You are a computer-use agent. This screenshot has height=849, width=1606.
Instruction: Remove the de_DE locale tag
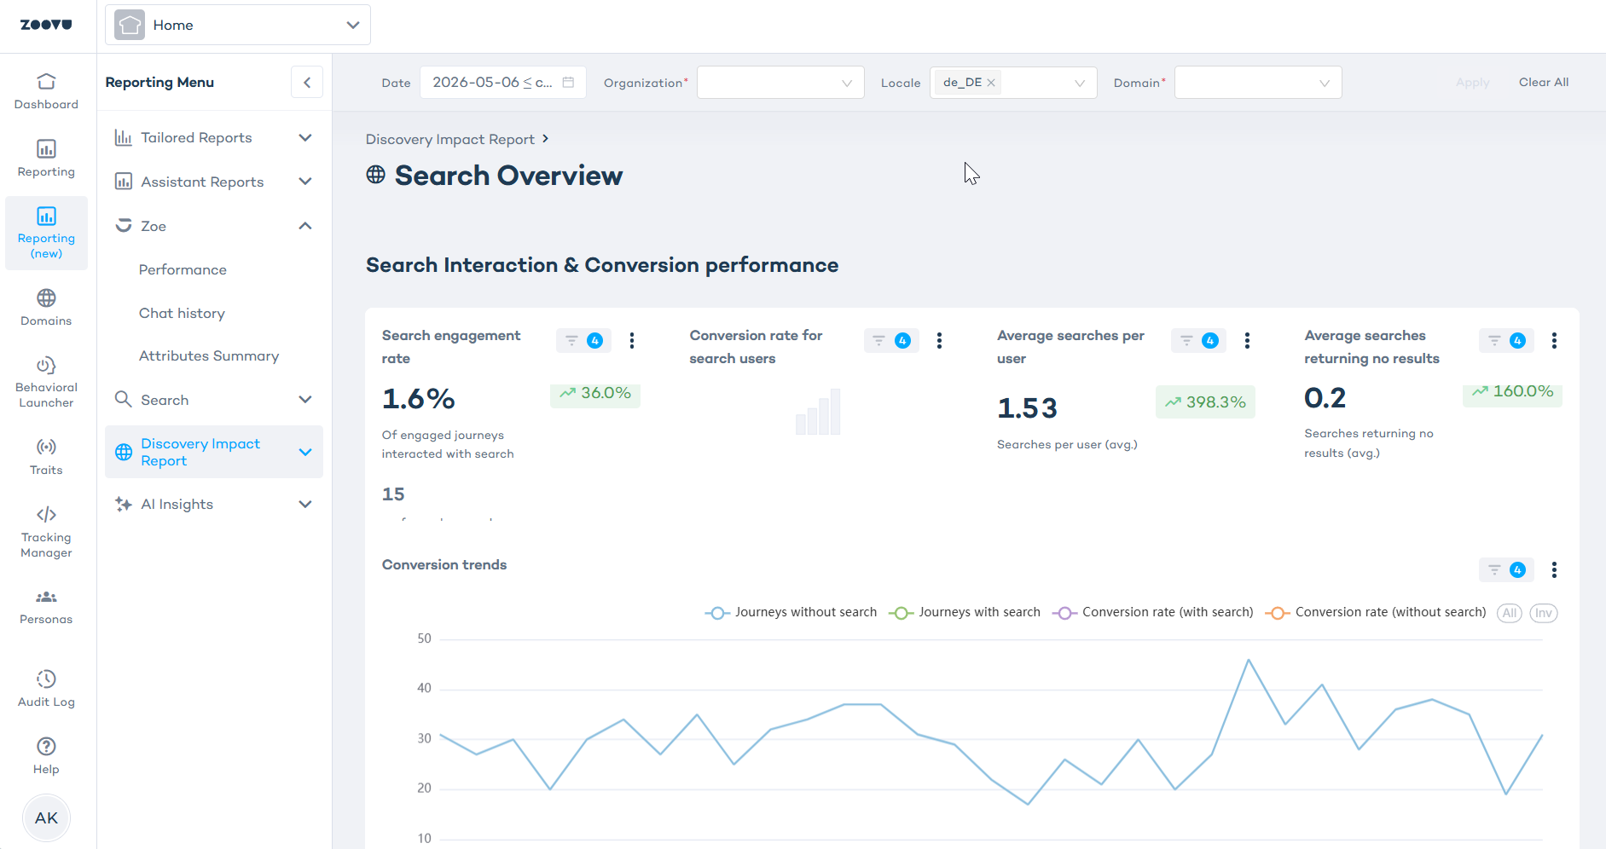point(991,83)
